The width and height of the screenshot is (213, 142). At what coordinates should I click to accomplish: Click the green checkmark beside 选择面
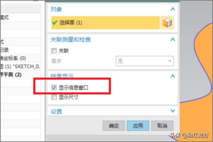(55, 23)
